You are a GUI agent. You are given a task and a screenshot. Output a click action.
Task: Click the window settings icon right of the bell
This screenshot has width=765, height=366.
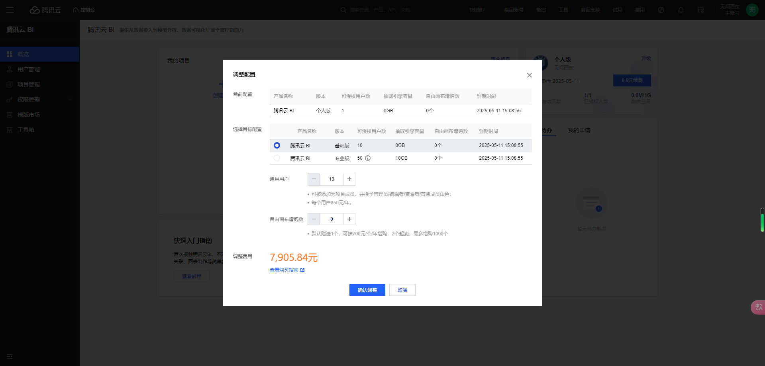click(x=701, y=10)
